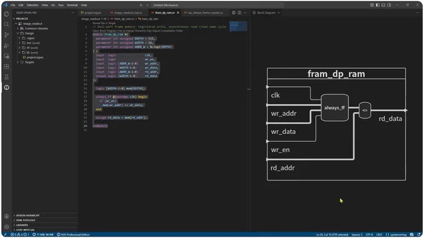Screen dimensions: 423x238
Task: Open the Extensions view
Action: click(x=6, y=66)
